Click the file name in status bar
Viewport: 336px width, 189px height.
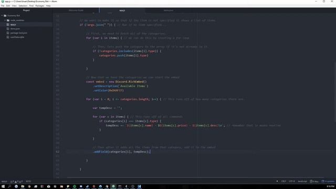4,182
